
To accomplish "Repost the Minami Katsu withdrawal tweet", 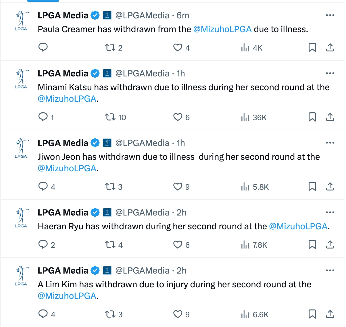I will (x=110, y=117).
